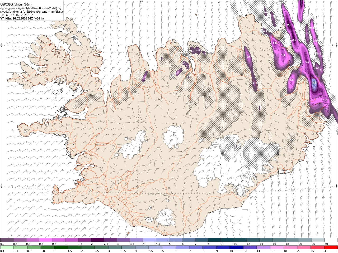Click the slate blue 6 swatch in the upper legend row
The width and height of the screenshot is (338, 253).
point(189,240)
